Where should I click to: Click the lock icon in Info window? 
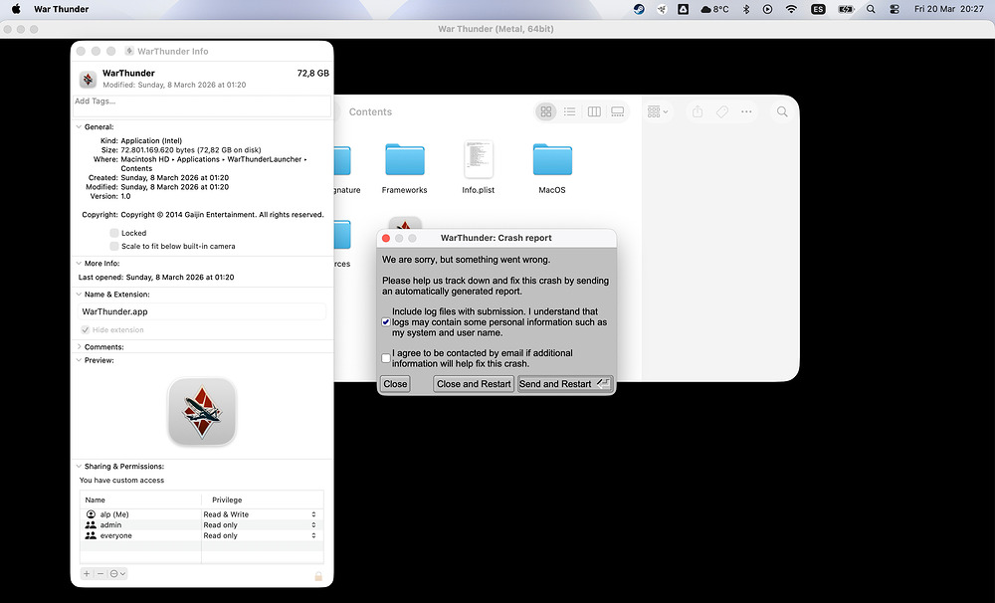[x=318, y=575]
